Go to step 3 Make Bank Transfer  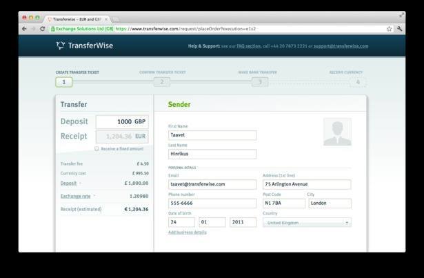[x=260, y=82]
